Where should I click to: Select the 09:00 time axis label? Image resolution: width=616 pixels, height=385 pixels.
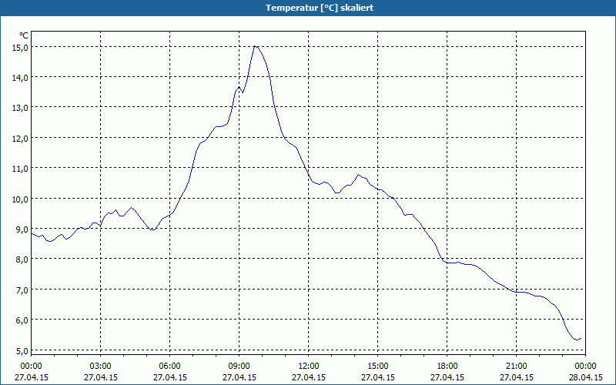[239, 366]
